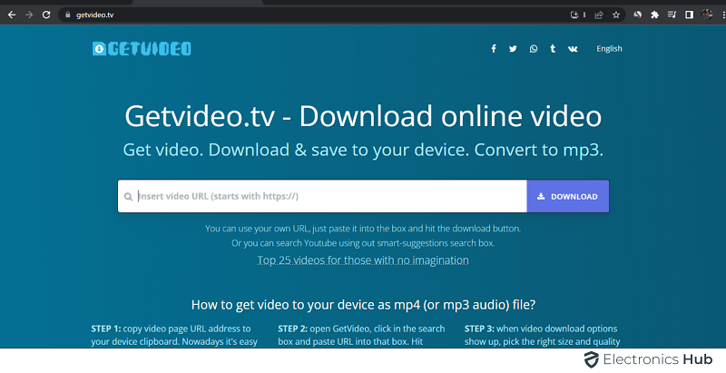Screen dimensions: 726x373
Task: Open Top 25 videos link
Action: (x=363, y=260)
